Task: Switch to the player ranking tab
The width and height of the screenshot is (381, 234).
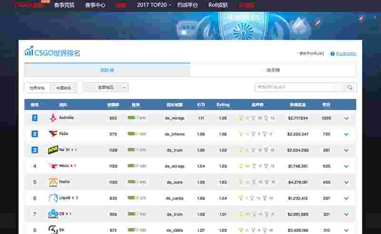Action: point(273,70)
